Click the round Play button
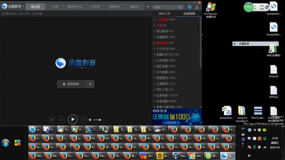Viewport: 285px width, 160px height. click(73, 119)
